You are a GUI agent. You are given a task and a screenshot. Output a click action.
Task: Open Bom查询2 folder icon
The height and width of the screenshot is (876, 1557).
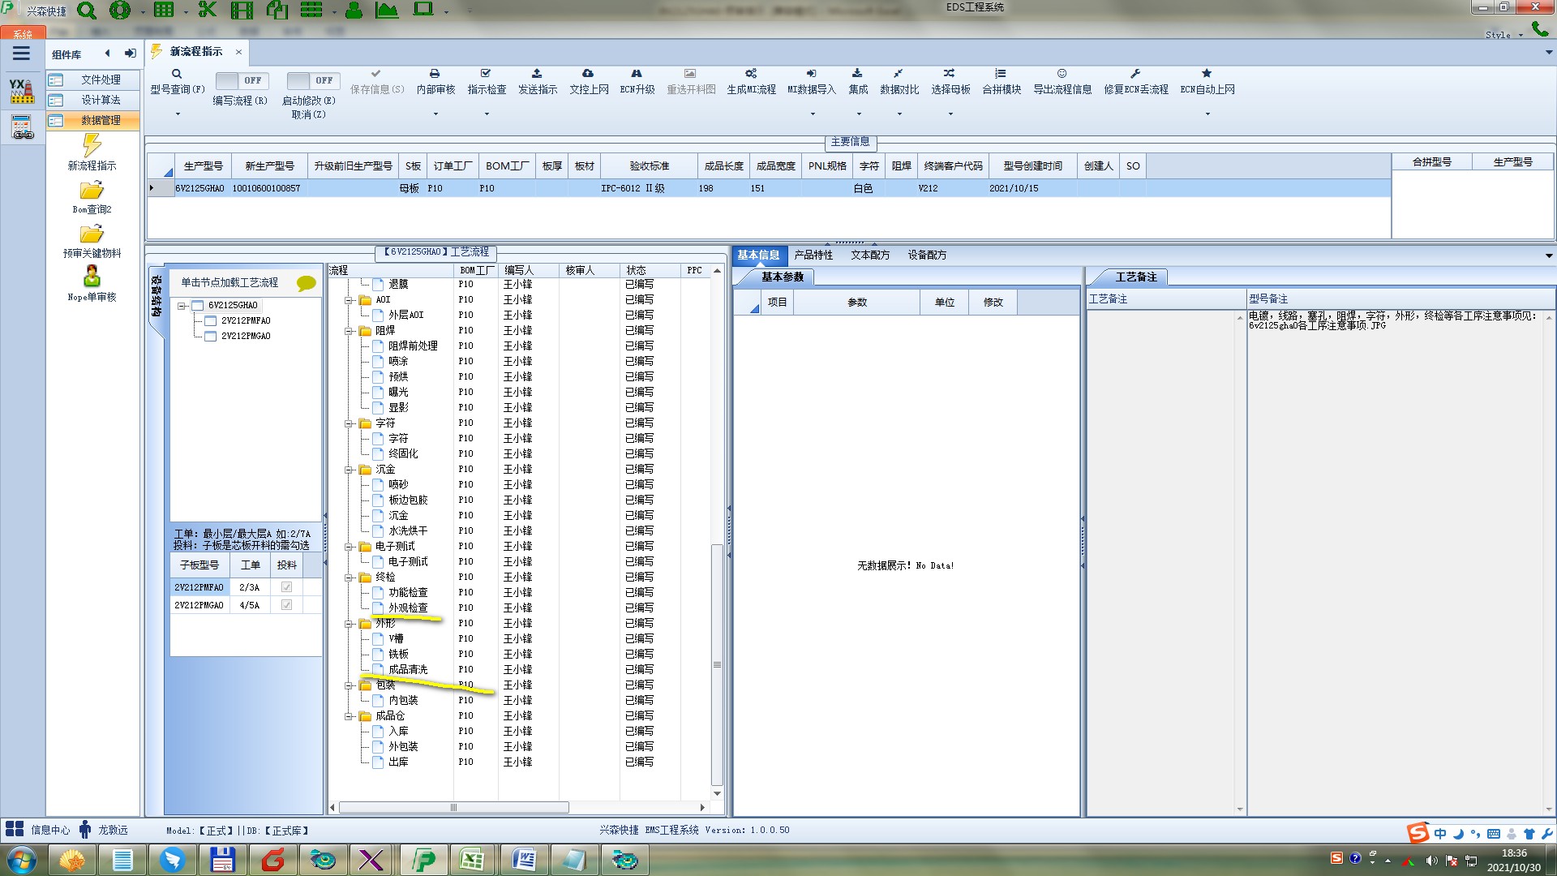[92, 191]
